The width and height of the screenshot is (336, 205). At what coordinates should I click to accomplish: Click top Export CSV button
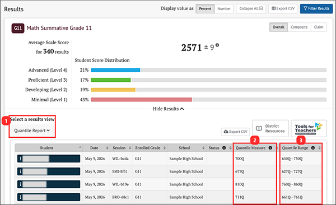point(283,8)
